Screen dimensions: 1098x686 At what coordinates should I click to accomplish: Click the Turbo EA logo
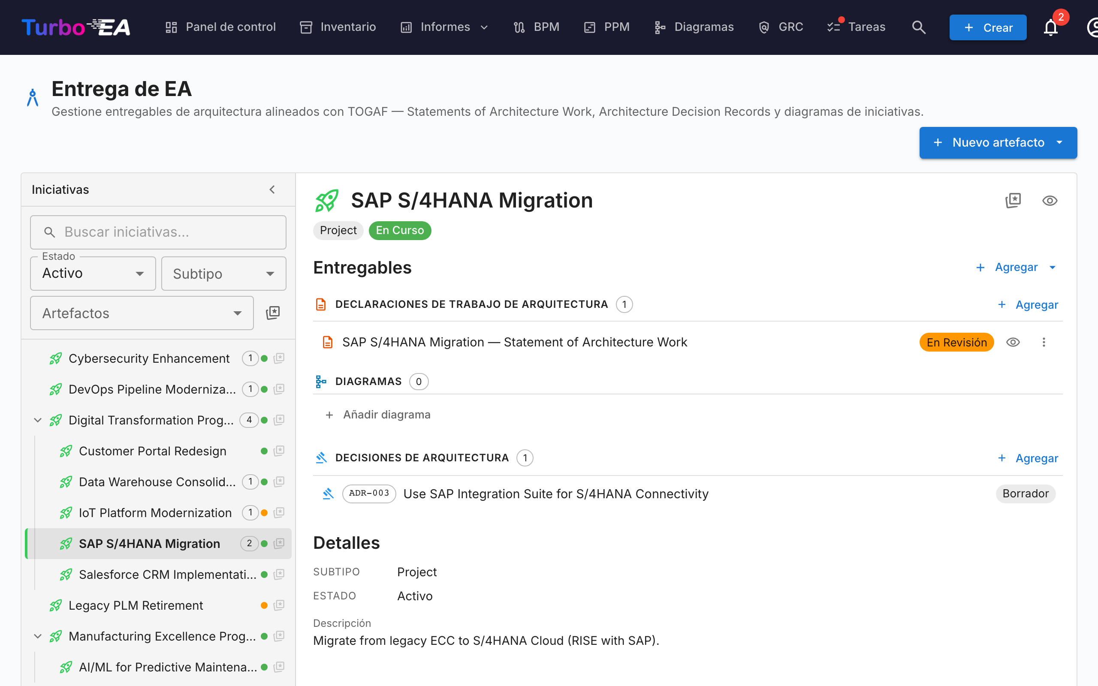(76, 27)
